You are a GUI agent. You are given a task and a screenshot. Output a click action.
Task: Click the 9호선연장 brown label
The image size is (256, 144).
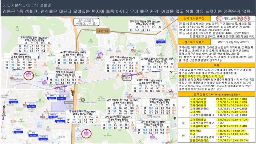click(x=103, y=31)
